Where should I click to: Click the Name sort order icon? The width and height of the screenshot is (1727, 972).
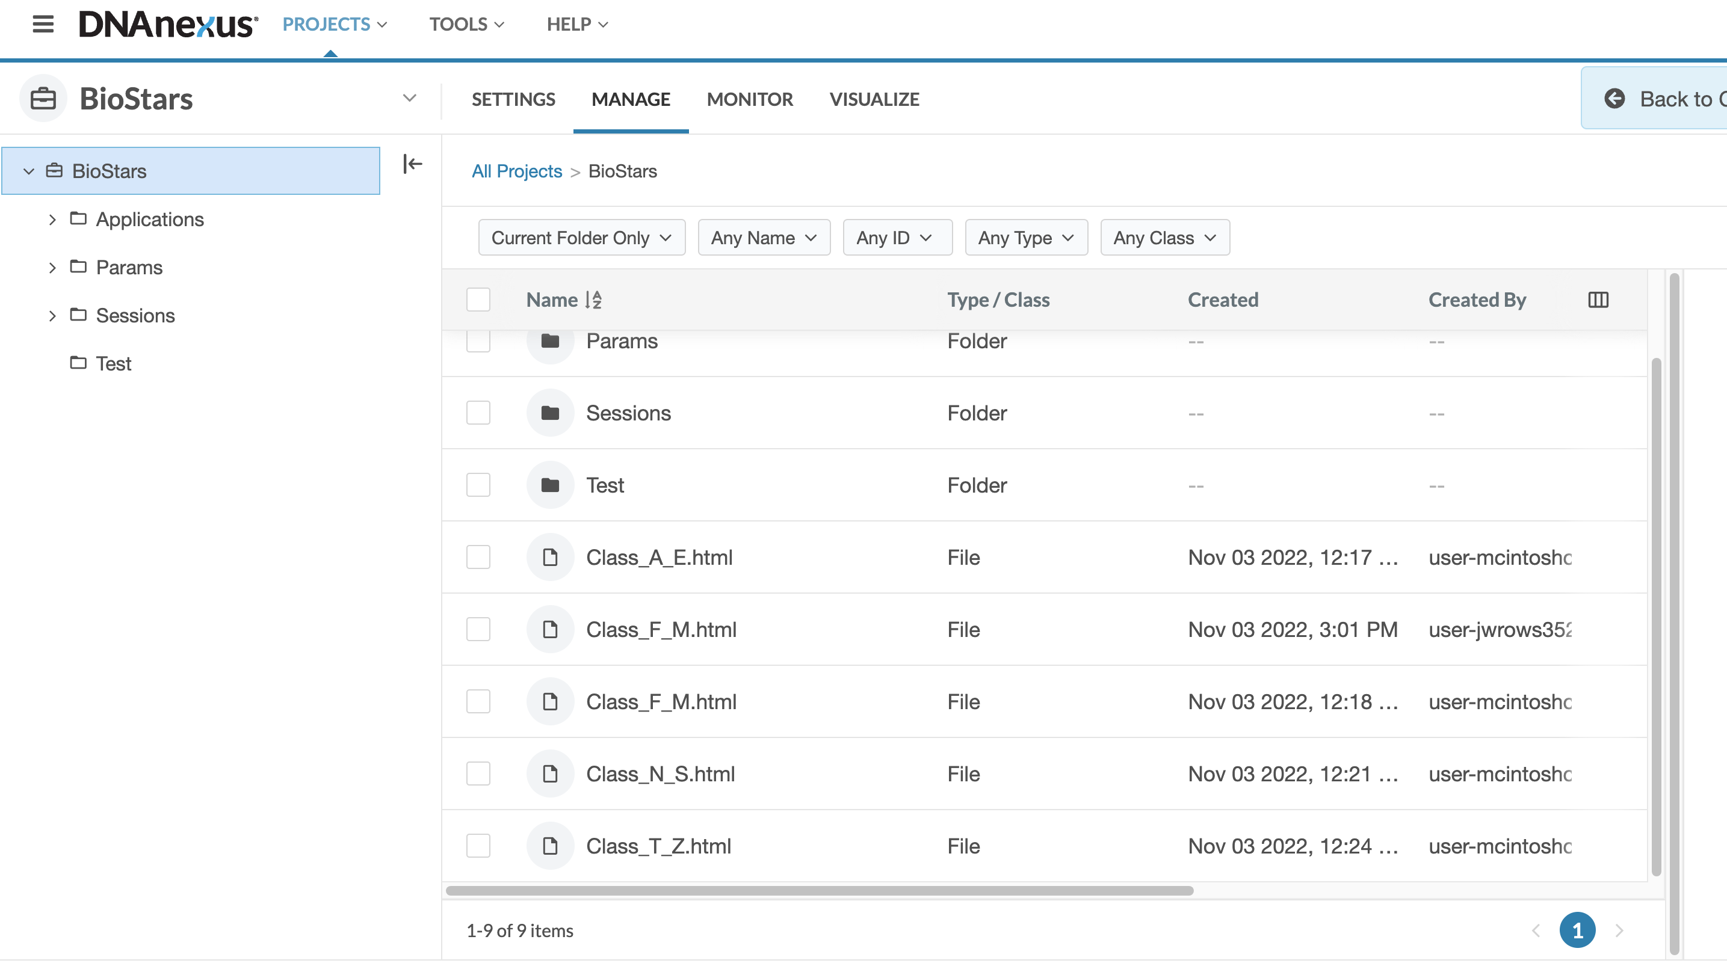coord(593,300)
